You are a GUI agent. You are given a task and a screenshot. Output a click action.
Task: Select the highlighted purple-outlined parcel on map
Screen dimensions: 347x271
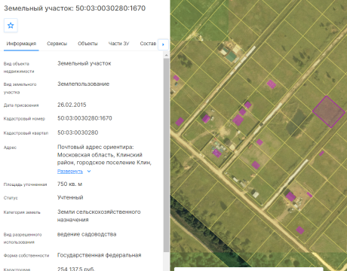point(329,112)
